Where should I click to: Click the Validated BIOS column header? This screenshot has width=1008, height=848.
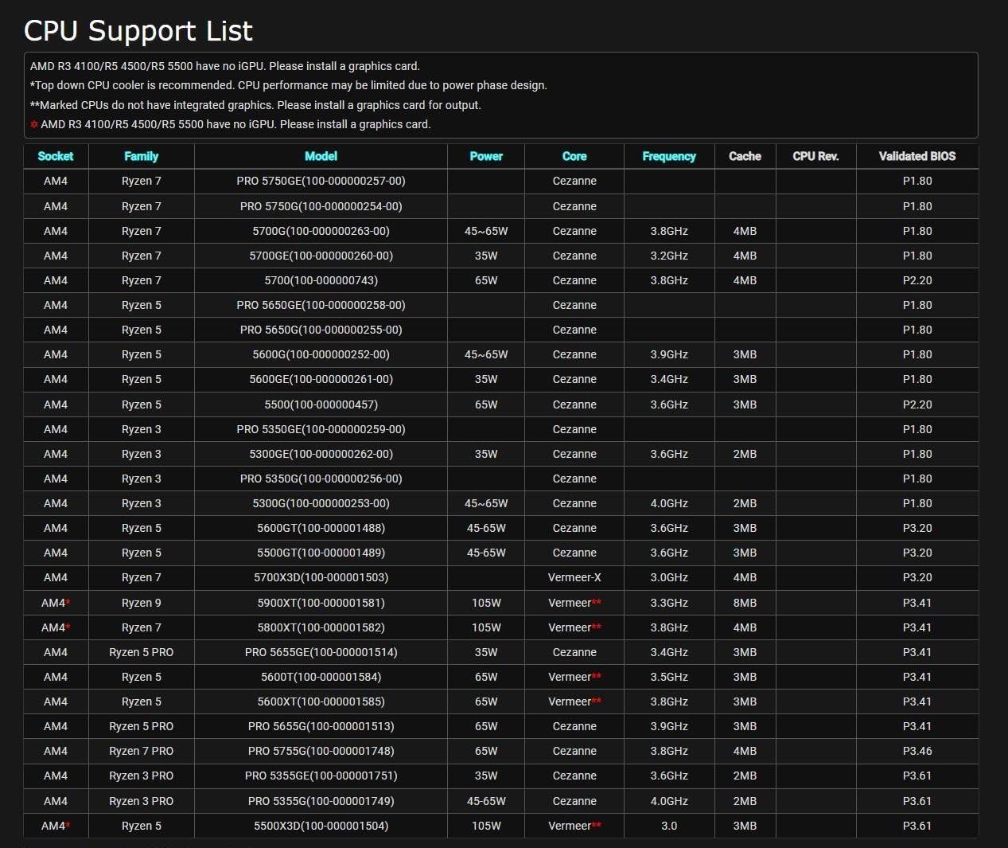[917, 156]
